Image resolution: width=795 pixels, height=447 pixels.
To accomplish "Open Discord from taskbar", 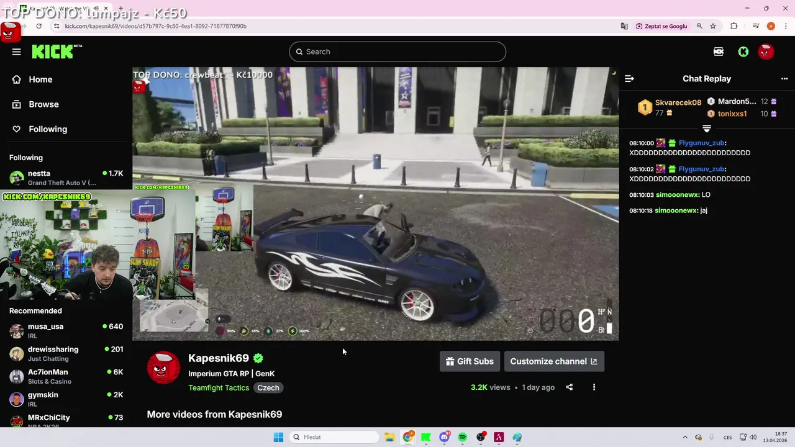I will (x=444, y=437).
